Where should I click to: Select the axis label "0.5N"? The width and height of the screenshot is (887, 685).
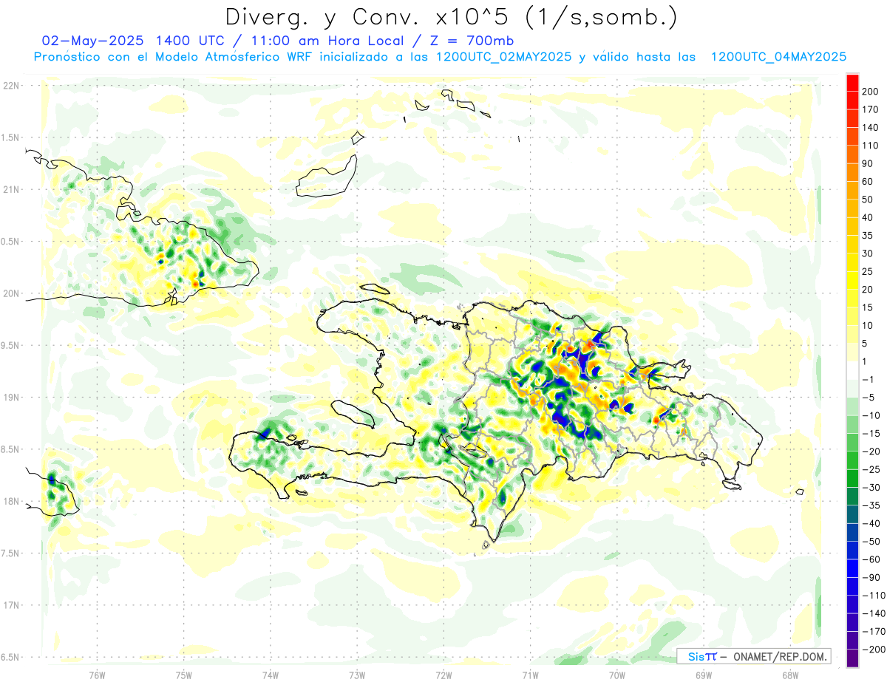point(11,242)
